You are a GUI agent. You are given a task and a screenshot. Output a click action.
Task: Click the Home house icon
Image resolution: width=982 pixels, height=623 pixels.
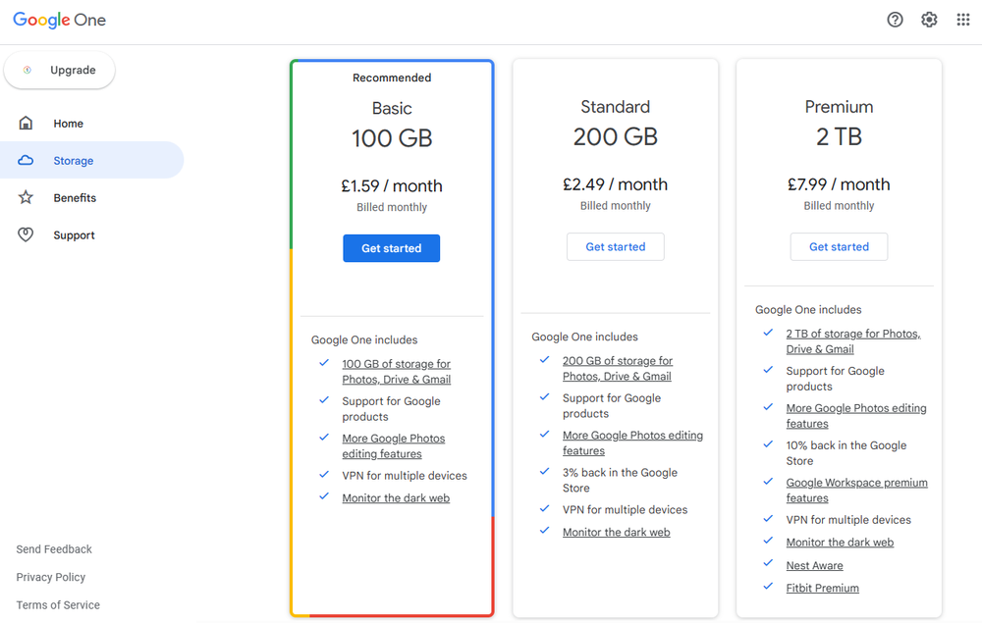pyautogui.click(x=27, y=124)
